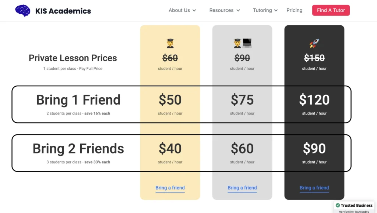Click the graduate student emoji icon
This screenshot has width=377, height=213.
[170, 43]
